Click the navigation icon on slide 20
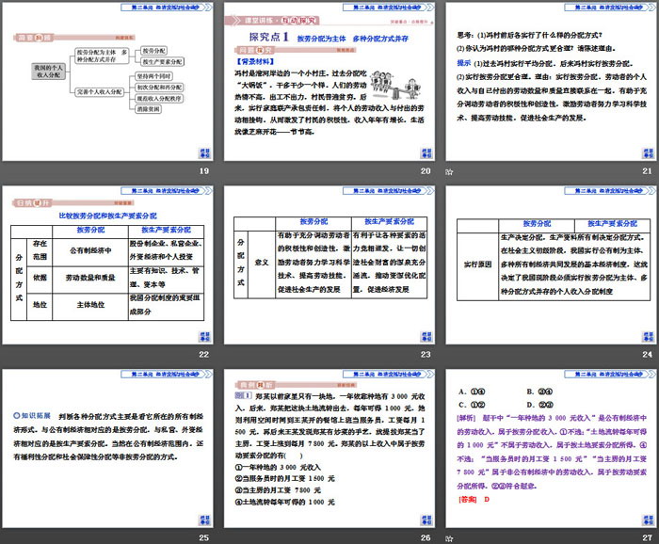 tap(426, 152)
